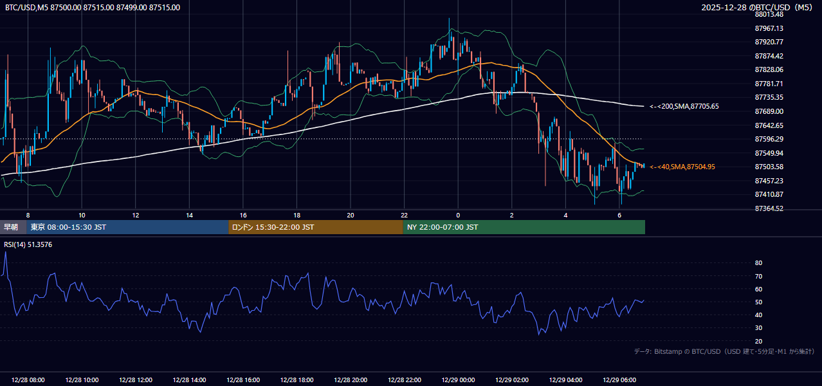
Task: Click the bottom date label 12/28 20:00
Action: (x=351, y=380)
